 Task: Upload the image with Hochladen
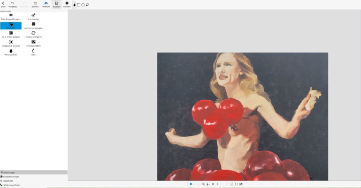pos(46,4)
